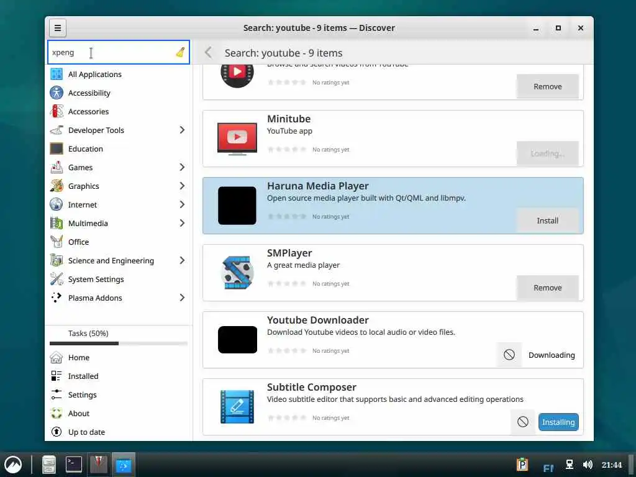Click the Home house icon
The width and height of the screenshot is (636, 477).
click(57, 357)
